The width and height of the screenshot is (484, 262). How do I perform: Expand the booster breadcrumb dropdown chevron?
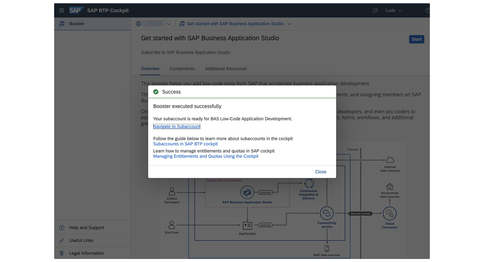click(x=289, y=24)
